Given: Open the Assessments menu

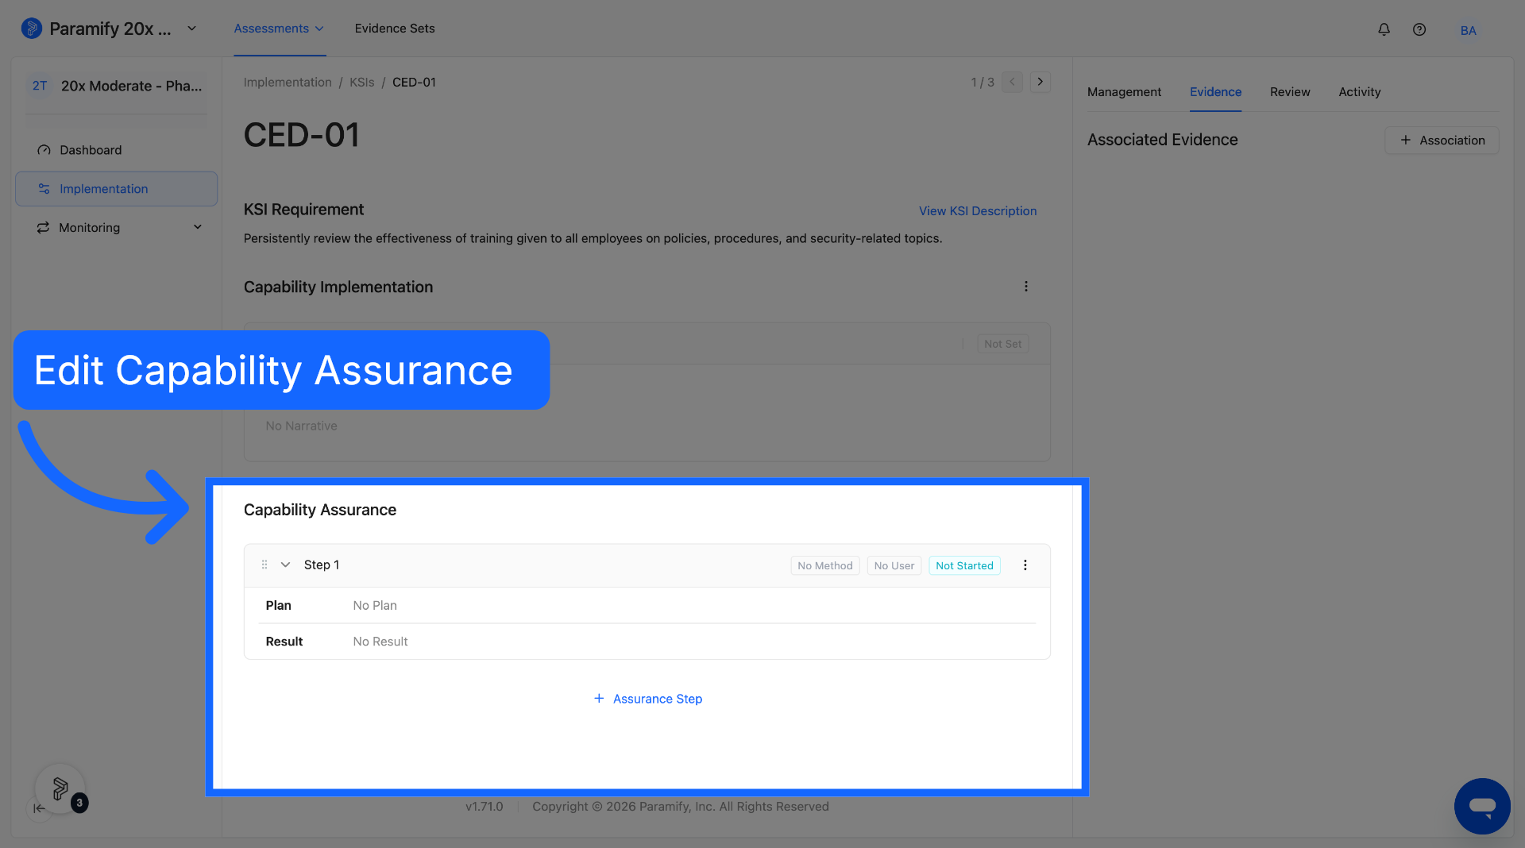Looking at the screenshot, I should coord(279,29).
